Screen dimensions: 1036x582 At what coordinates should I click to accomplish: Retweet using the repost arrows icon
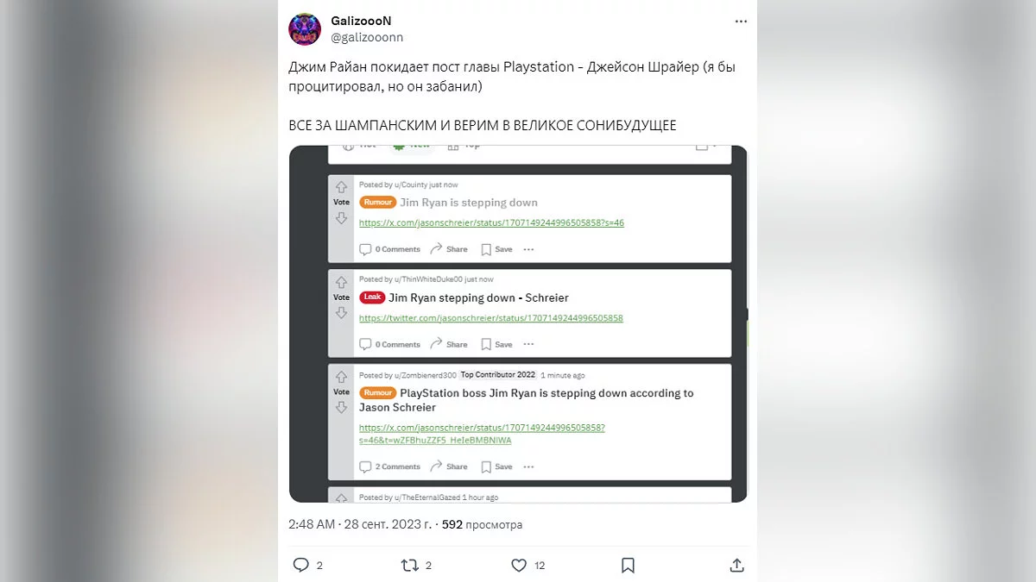tap(410, 566)
